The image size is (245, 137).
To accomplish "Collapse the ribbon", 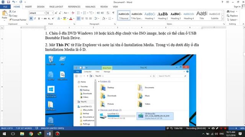I will tap(243, 24).
